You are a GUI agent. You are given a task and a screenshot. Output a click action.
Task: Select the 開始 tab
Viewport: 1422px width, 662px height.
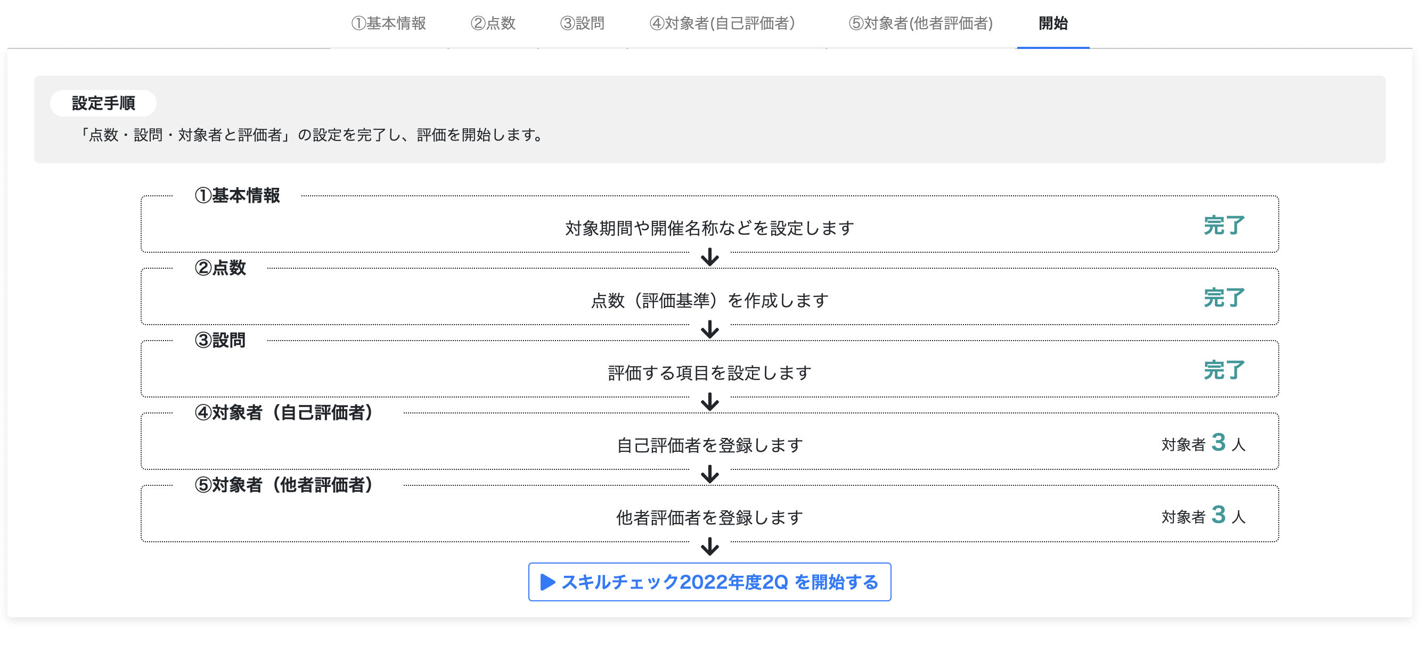[x=1053, y=23]
